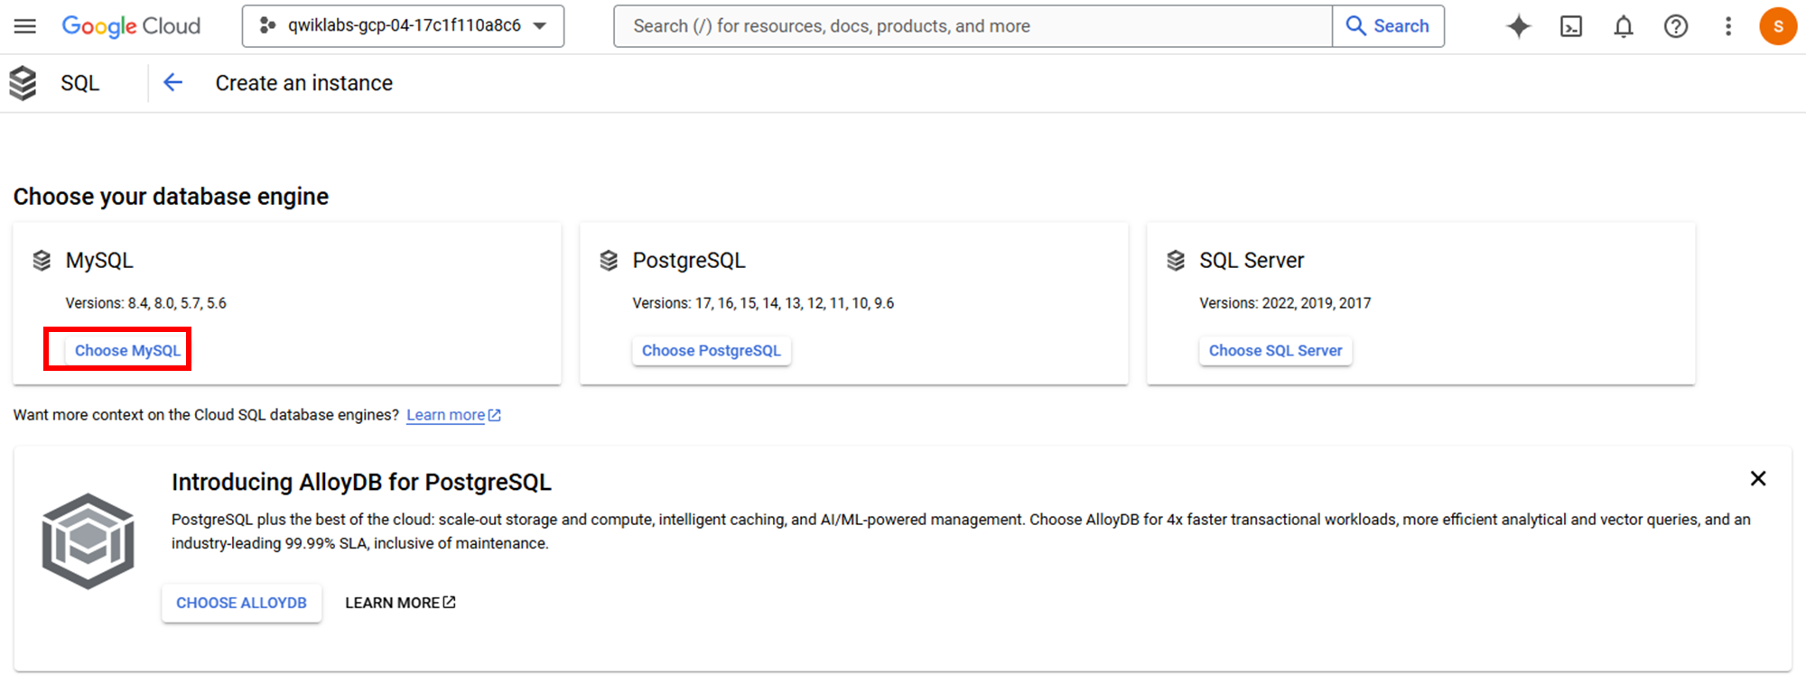Screen dimensions: 1806x683
Task: Open the three-dot settings and utilities menu
Action: pos(1728,26)
